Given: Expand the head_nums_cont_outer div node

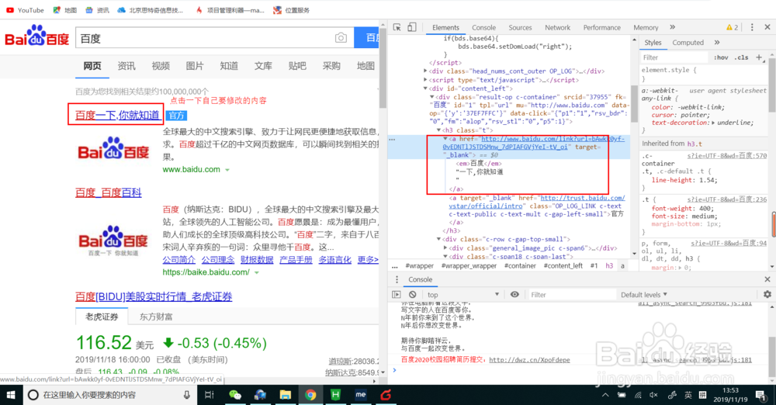Looking at the screenshot, I should 425,71.
